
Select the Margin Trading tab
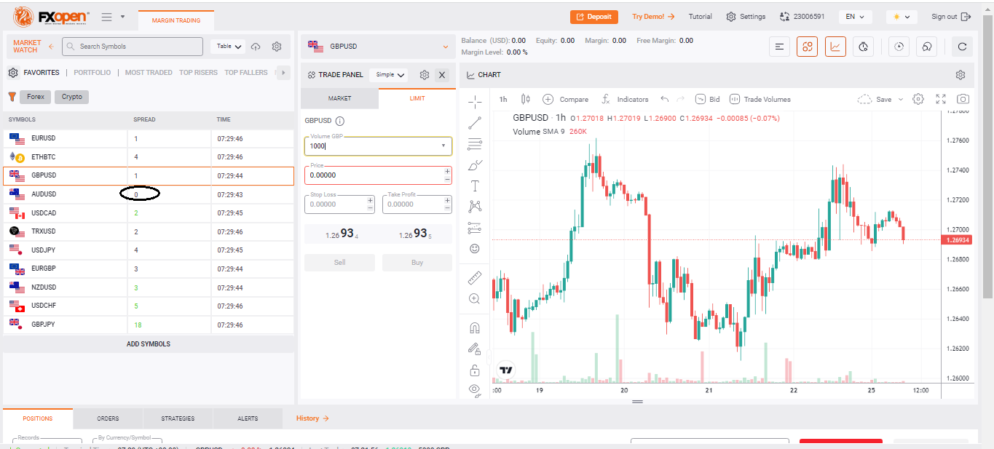(176, 20)
